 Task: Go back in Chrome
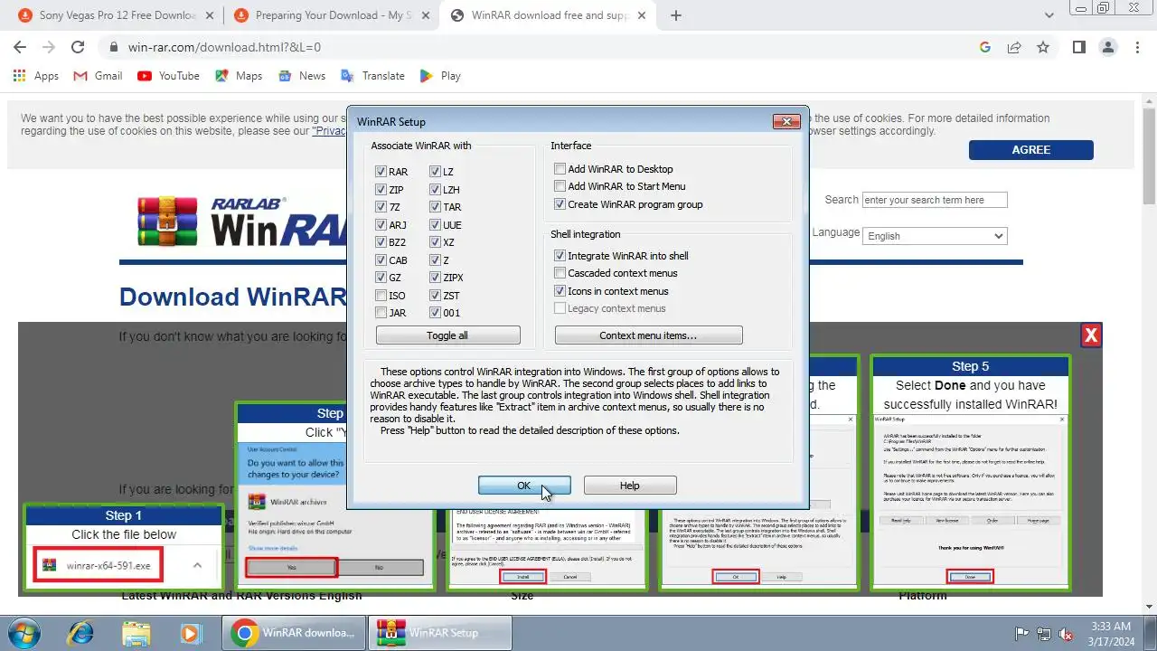[x=20, y=47]
